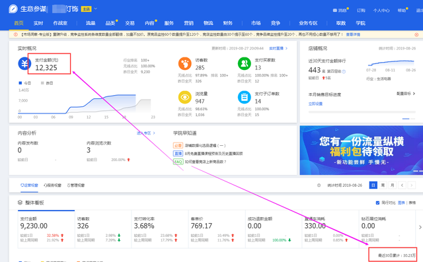Screen dimensions: 423x262
Task: Open the 取数 tab
Action: tap(341, 23)
